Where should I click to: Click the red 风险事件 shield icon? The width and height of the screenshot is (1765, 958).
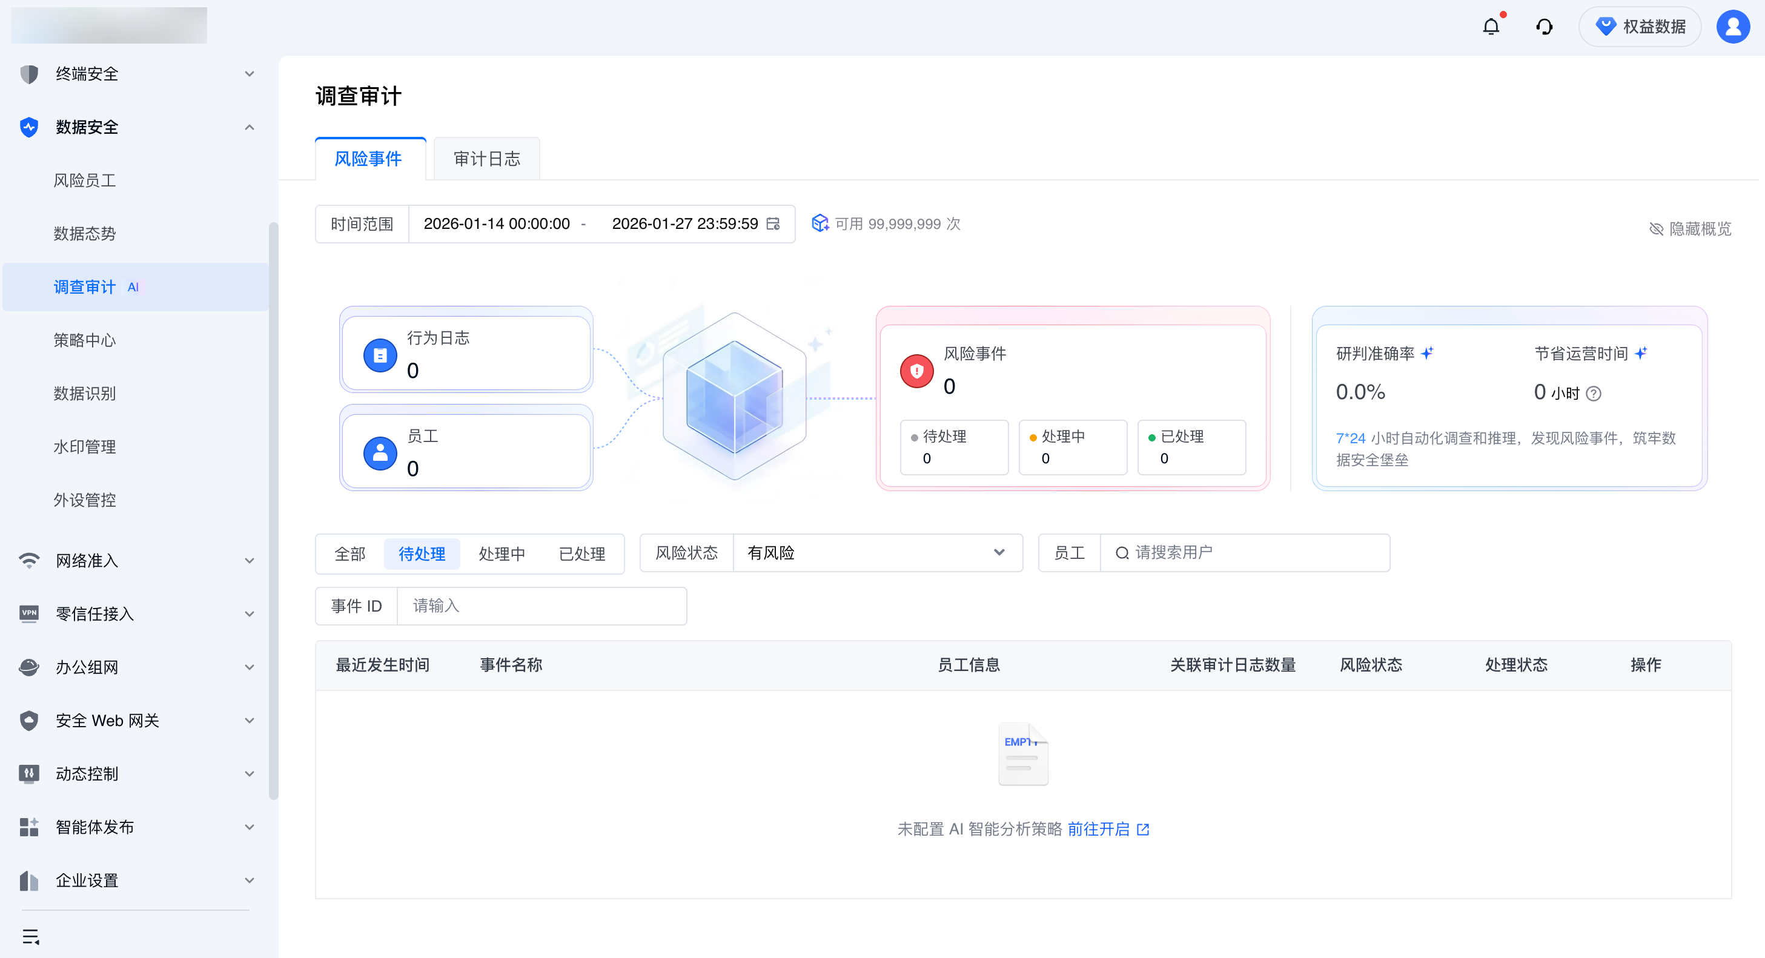(x=917, y=371)
